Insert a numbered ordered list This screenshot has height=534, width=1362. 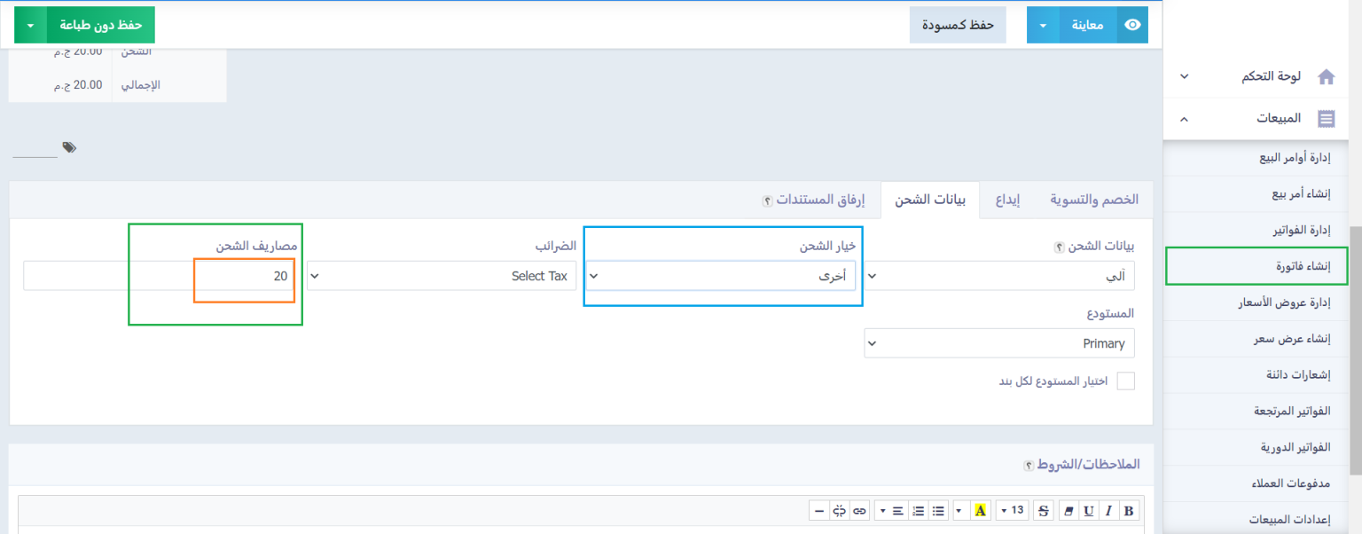(918, 510)
